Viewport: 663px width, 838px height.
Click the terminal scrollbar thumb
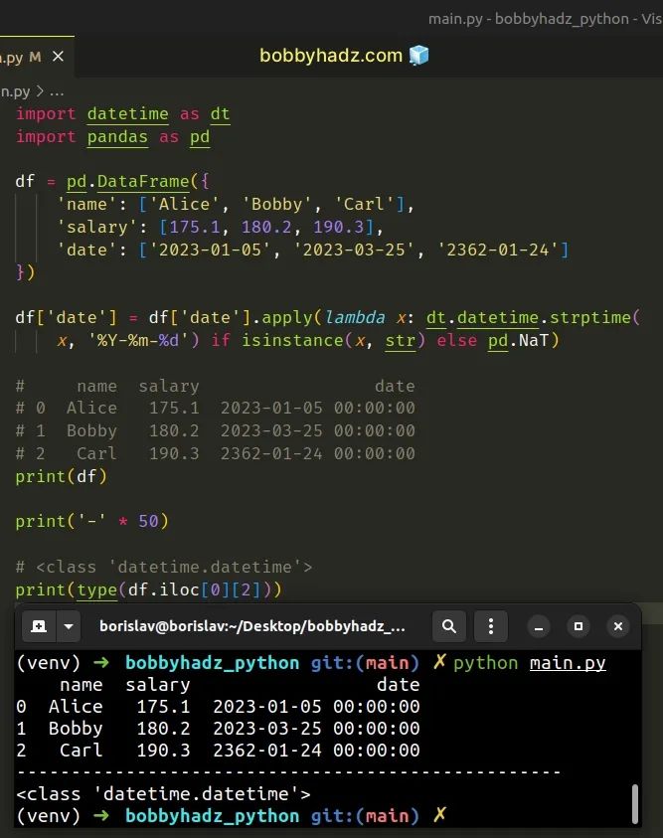[x=635, y=803]
